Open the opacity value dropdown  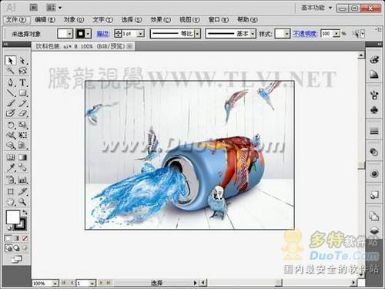pos(336,34)
